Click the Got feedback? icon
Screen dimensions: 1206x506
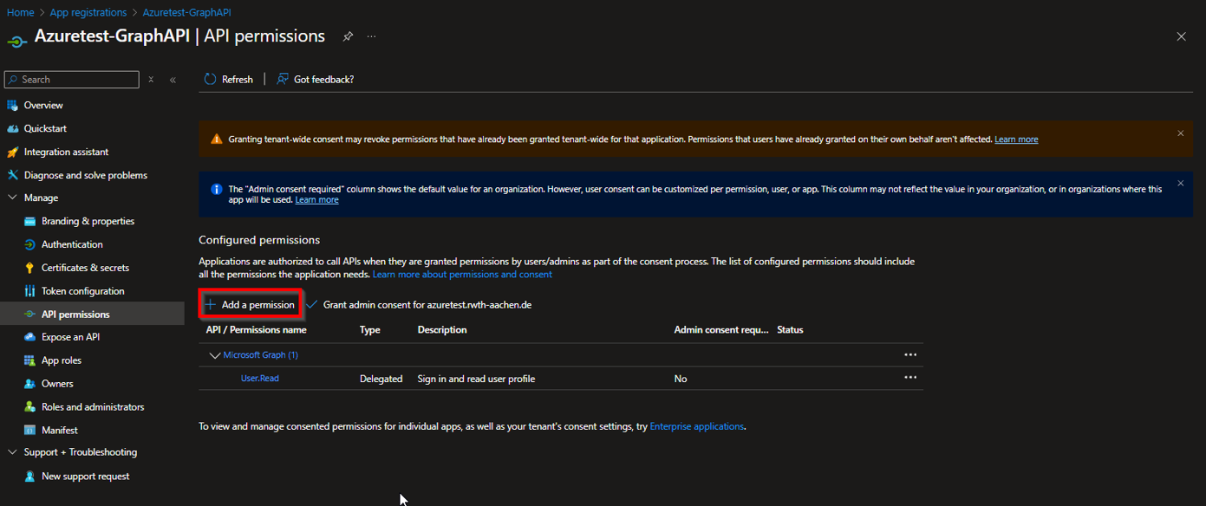tap(283, 79)
